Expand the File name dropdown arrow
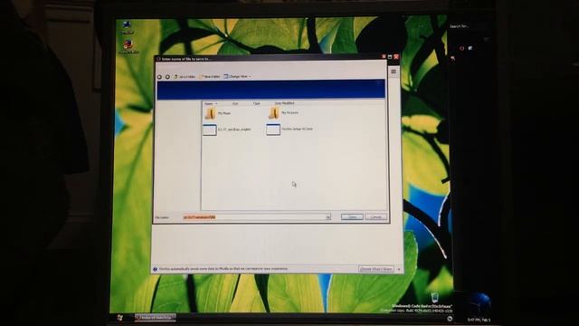Screen dimensions: 579x326 [x=328, y=217]
